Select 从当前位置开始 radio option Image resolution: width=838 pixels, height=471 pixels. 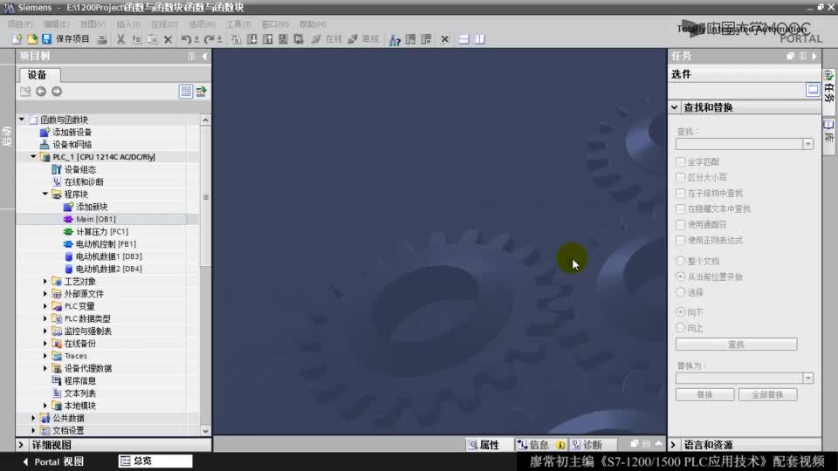coord(680,276)
